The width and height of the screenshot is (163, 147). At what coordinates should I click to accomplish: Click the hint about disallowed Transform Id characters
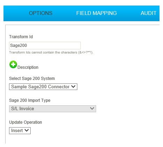[51, 52]
